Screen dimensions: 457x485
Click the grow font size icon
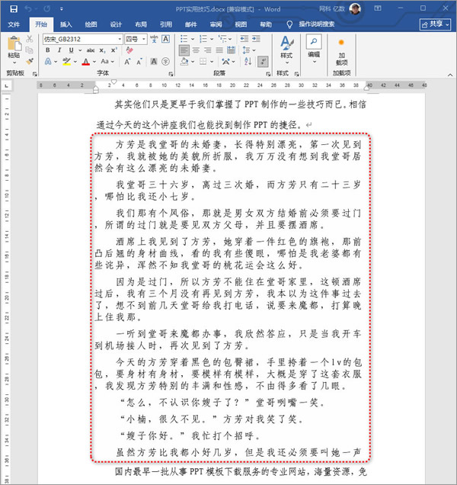127,62
